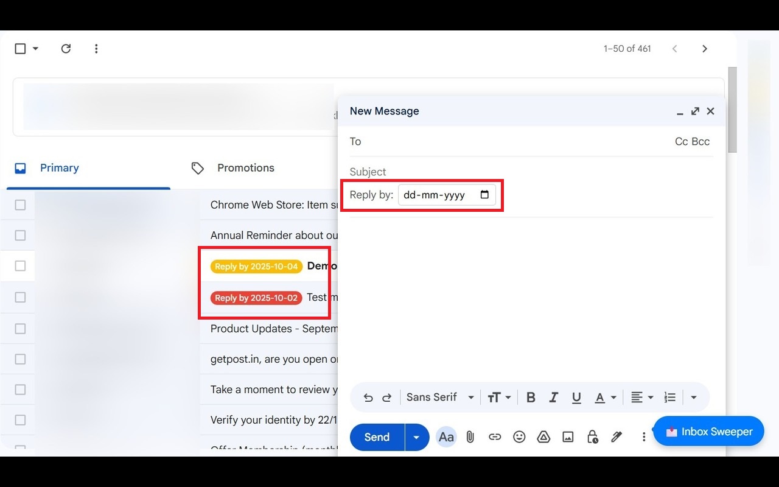Open the Inbox Sweeper extension
Screen dimensions: 779x487
pyautogui.click(x=708, y=431)
